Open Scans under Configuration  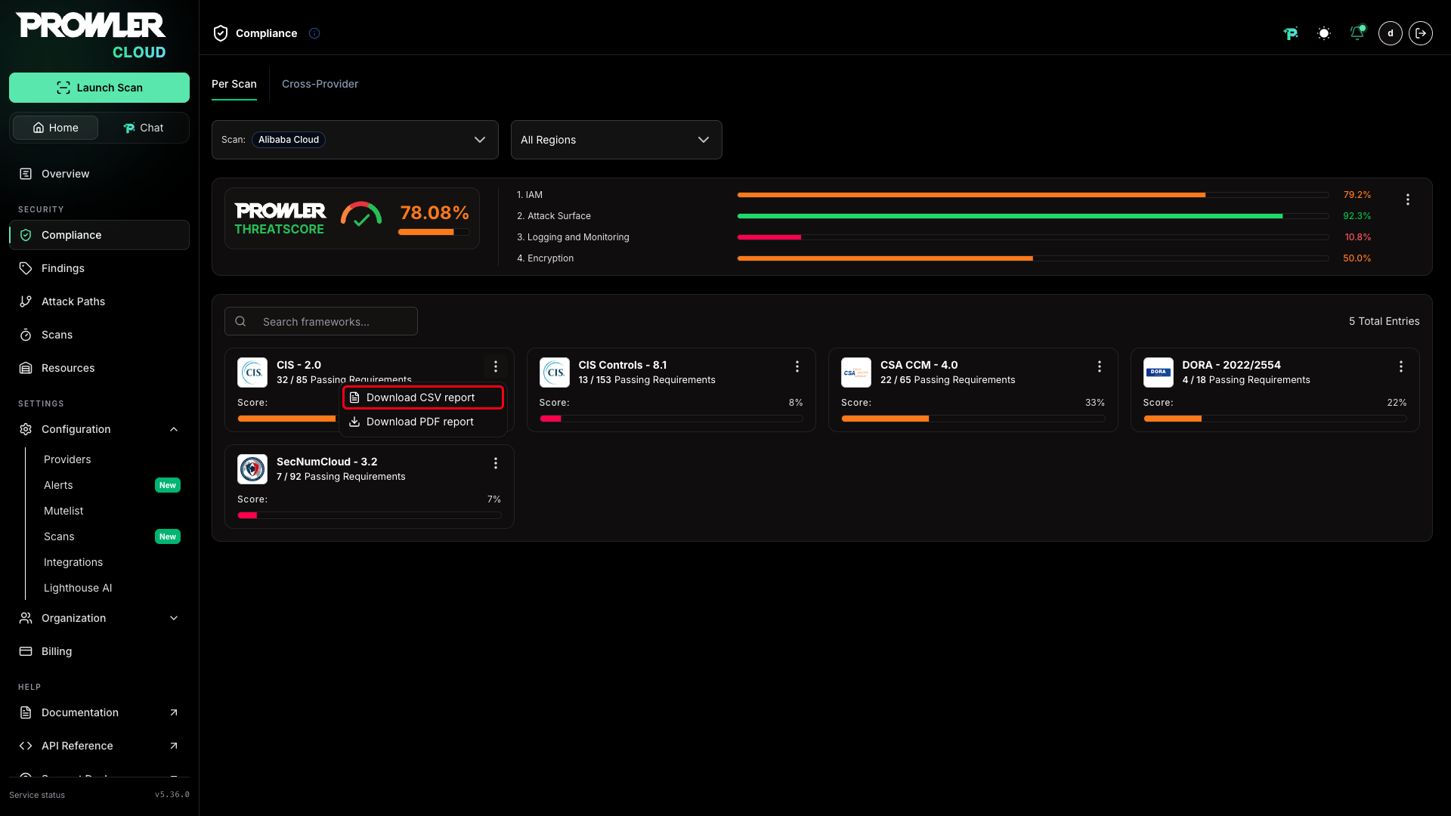pyautogui.click(x=59, y=536)
